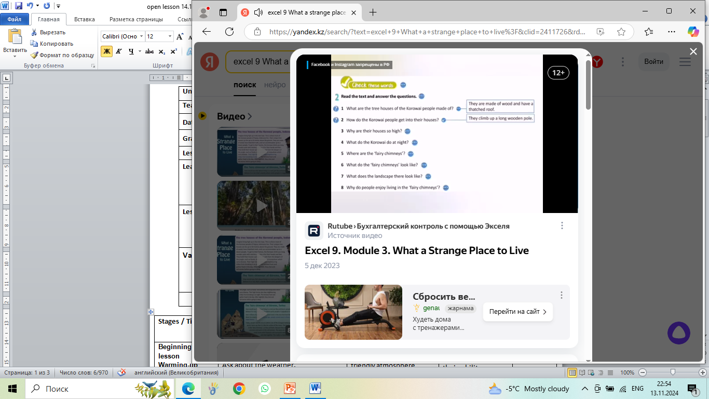Viewport: 709px width, 399px height.
Task: Save the Word document via Quick Access
Action: click(19, 6)
